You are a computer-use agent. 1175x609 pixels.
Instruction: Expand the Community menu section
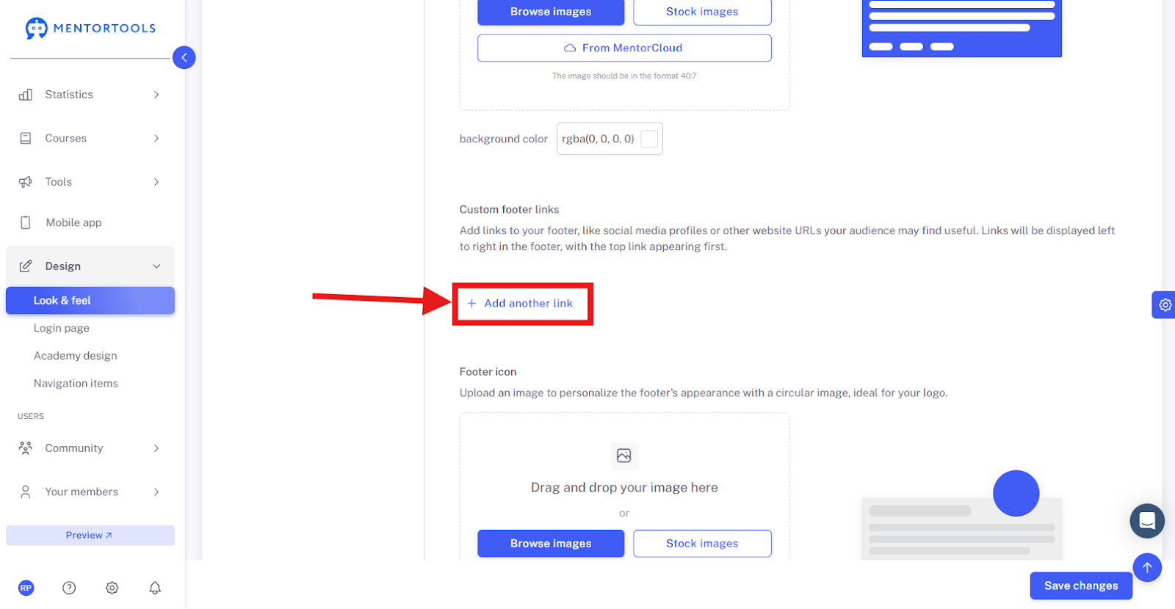(x=90, y=448)
